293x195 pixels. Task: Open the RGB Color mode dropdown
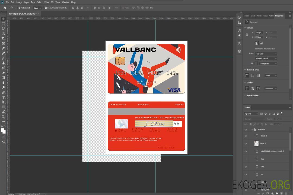coord(266,54)
